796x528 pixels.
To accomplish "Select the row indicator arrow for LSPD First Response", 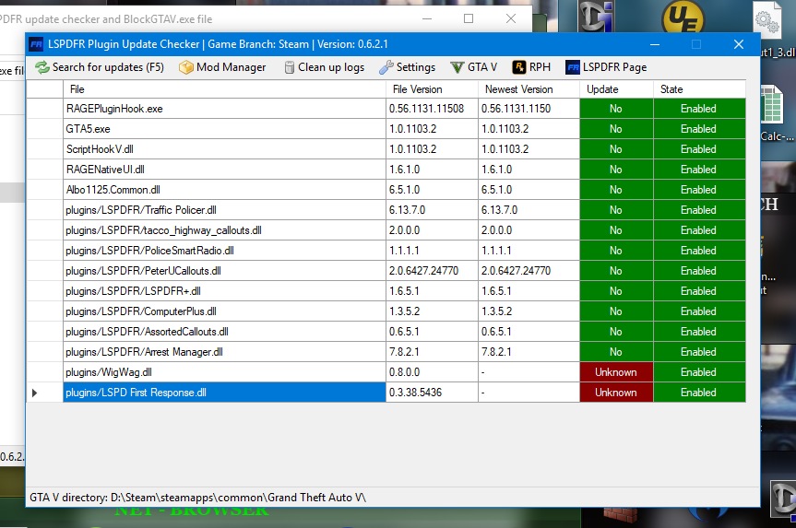I will point(34,393).
